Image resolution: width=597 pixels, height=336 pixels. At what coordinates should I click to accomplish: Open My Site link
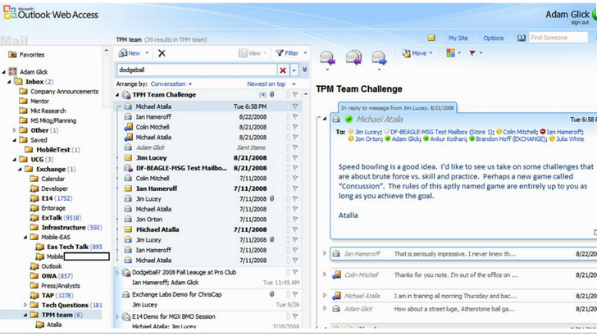[458, 38]
